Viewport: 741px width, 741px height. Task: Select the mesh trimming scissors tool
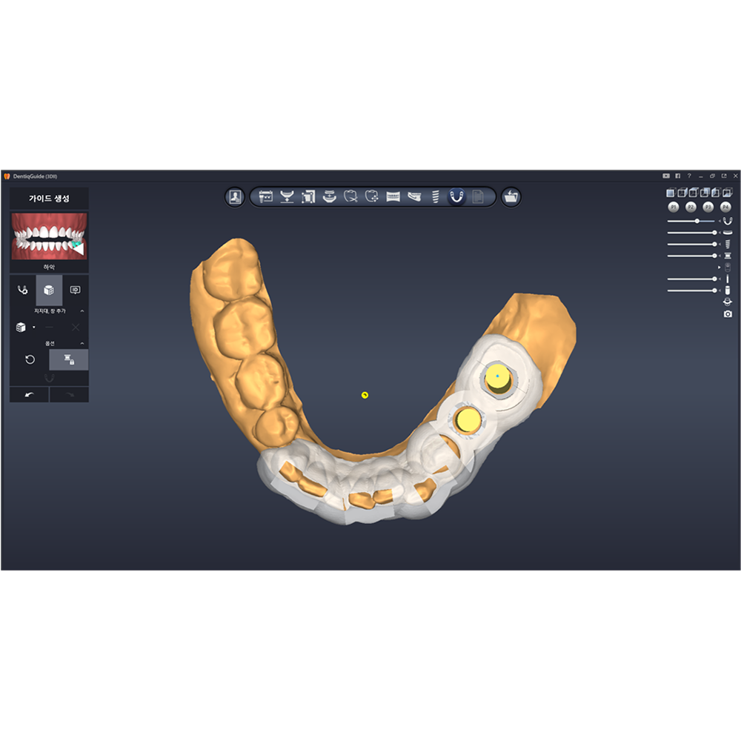coord(351,196)
